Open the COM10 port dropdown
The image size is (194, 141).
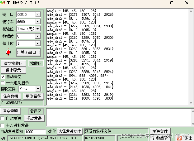tap(38, 15)
